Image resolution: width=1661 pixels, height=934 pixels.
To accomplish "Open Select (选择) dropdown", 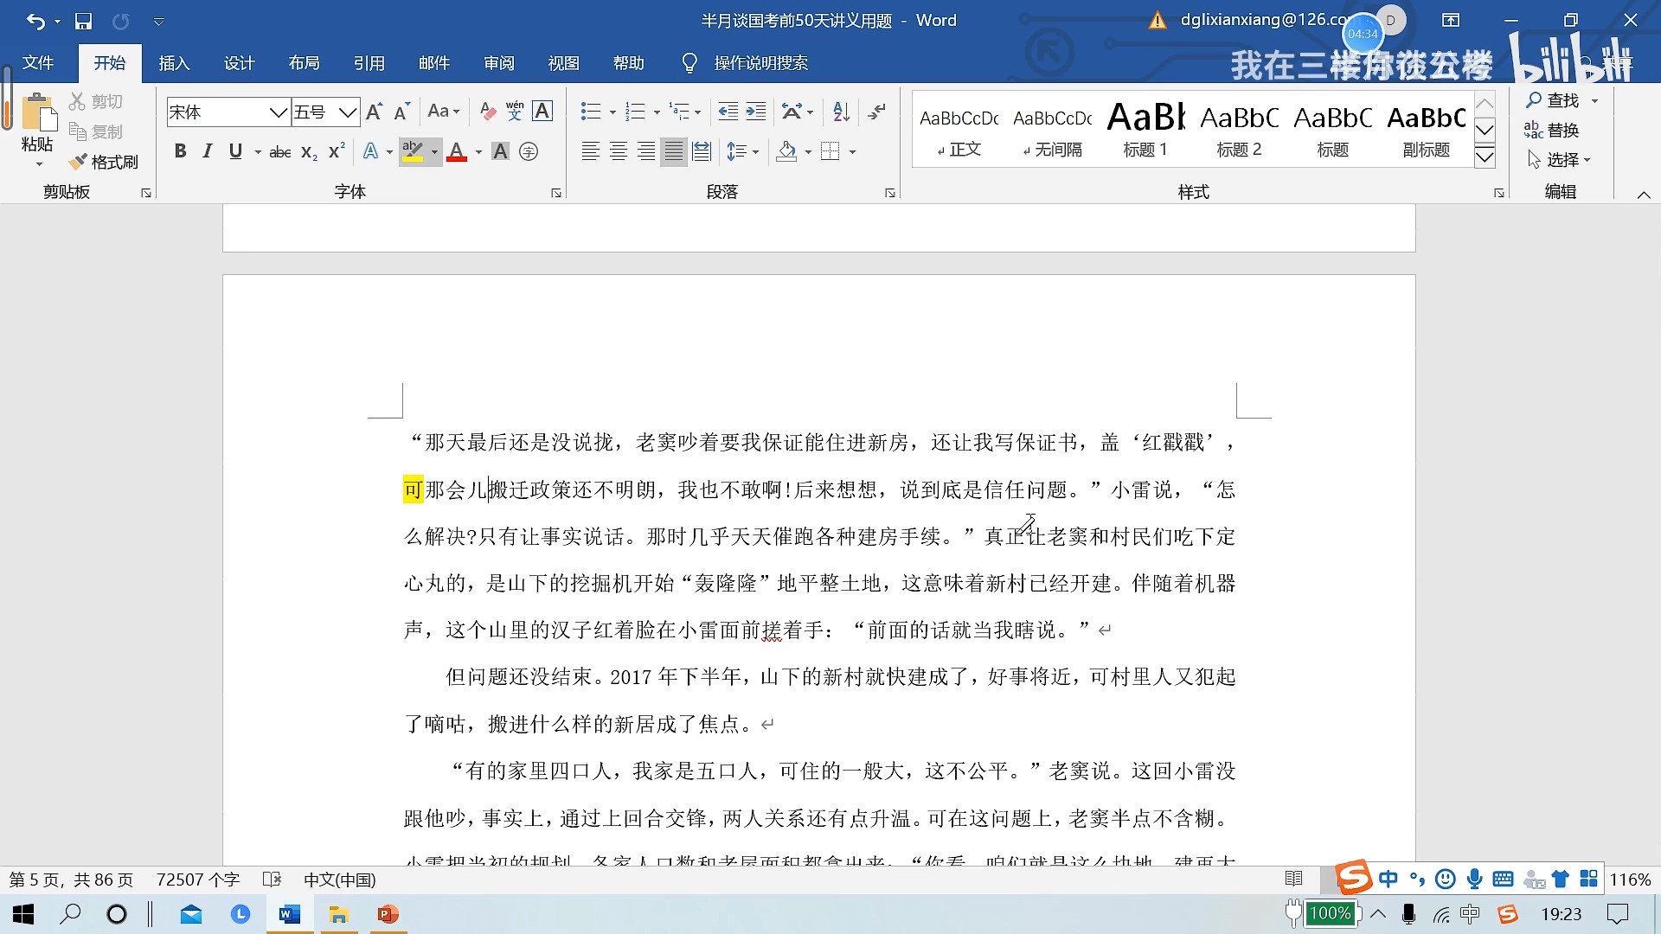I will coord(1559,160).
